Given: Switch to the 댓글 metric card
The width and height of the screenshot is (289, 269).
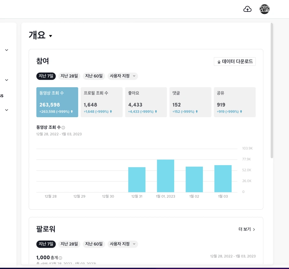Looking at the screenshot, I should 190,102.
